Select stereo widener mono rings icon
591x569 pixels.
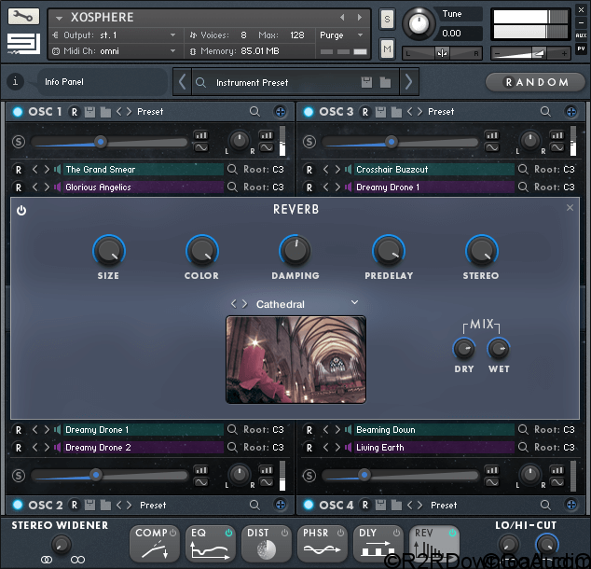(46, 560)
